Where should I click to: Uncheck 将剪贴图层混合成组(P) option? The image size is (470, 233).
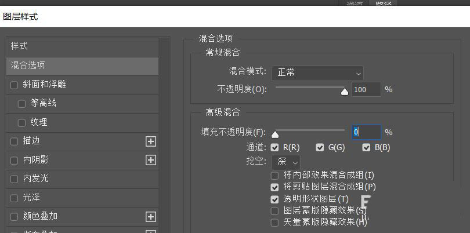pos(274,187)
